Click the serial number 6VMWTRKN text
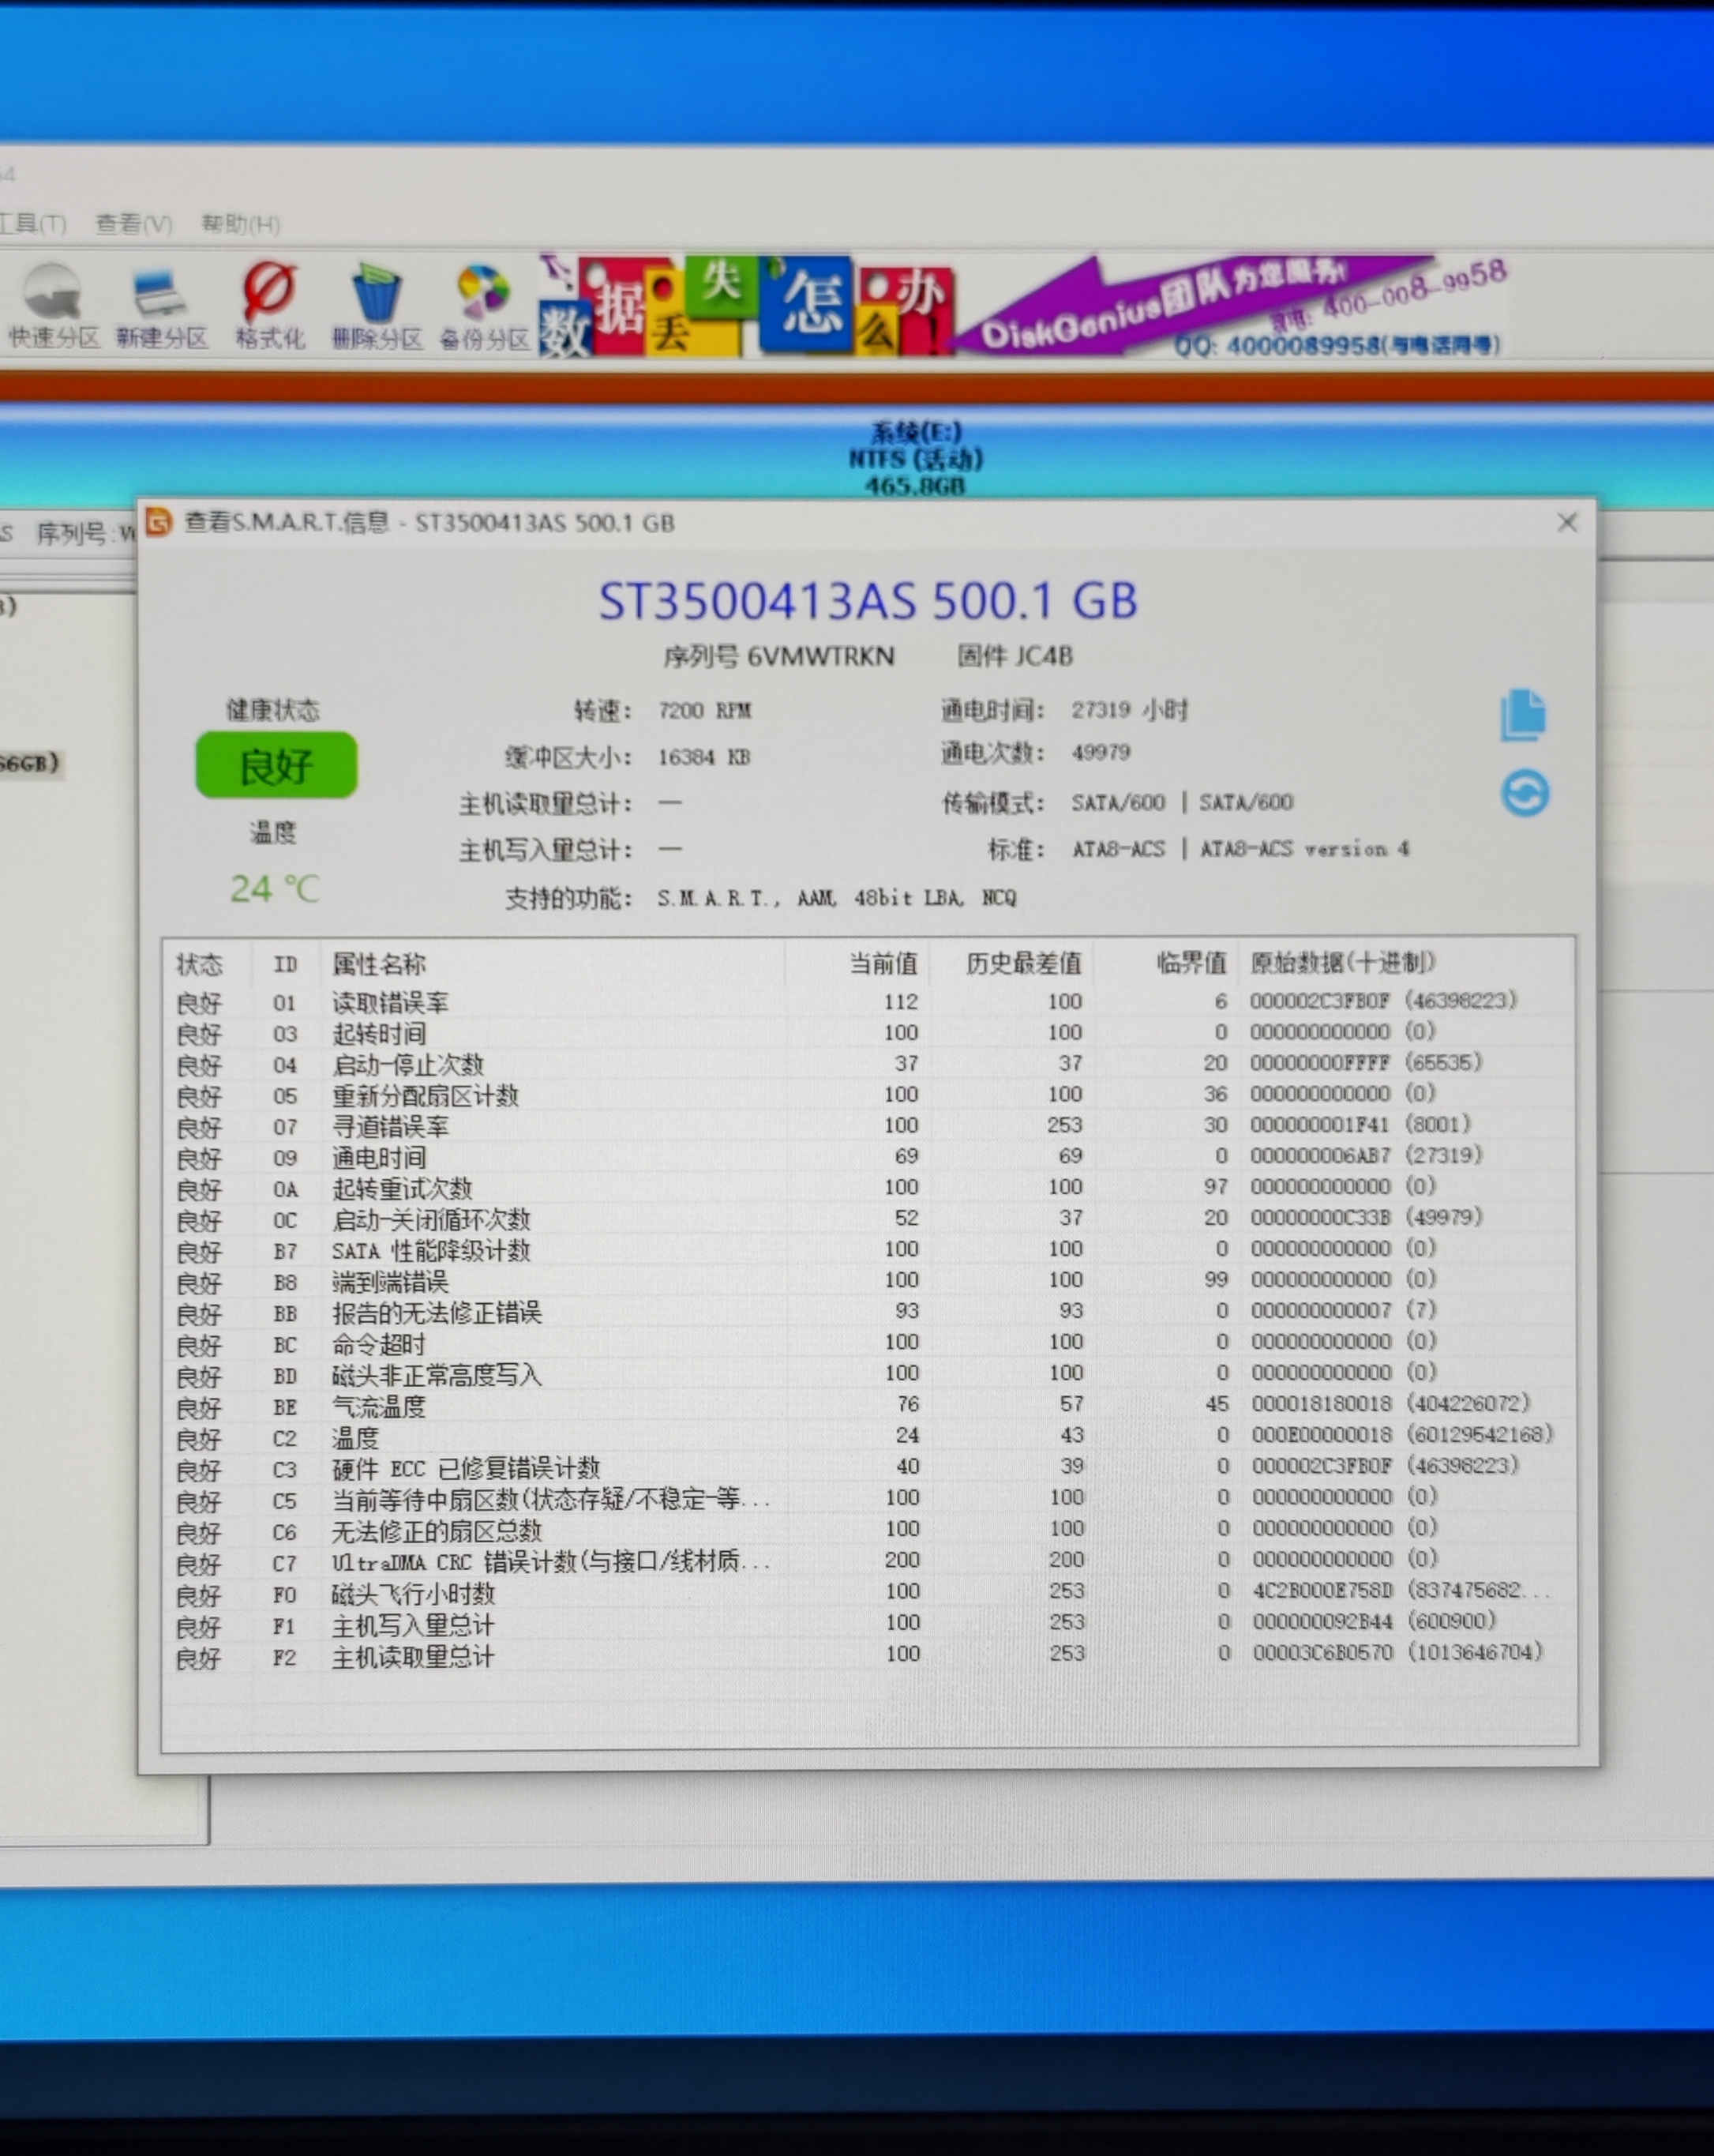 pos(820,656)
